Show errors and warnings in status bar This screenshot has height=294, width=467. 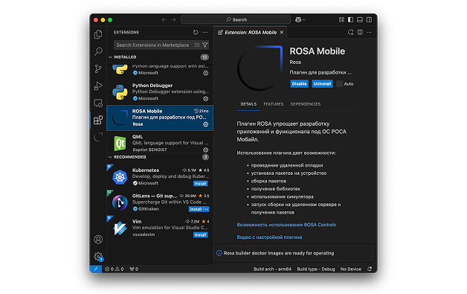pyautogui.click(x=114, y=269)
